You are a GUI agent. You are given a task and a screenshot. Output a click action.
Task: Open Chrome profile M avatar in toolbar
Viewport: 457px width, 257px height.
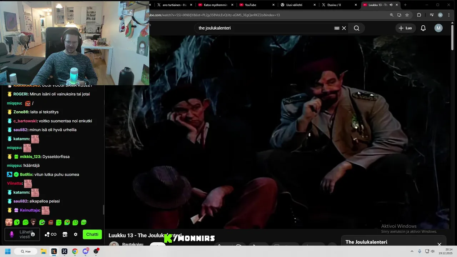tap(440, 15)
